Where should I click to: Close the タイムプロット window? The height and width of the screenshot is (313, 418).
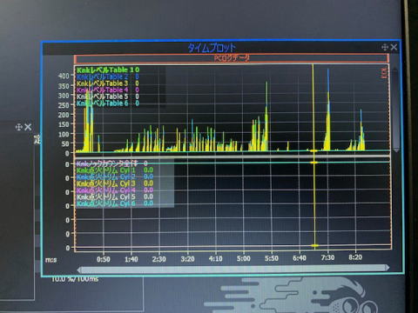[394, 47]
